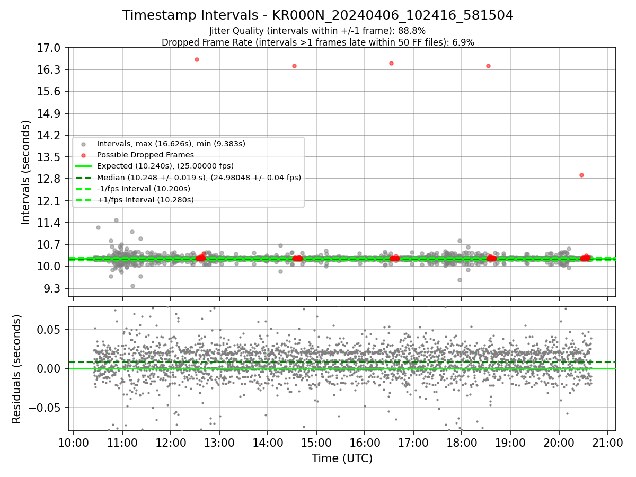Click the "Residuals (seconds)" y-axis label
Screen dimensions: 636x477
[17, 368]
